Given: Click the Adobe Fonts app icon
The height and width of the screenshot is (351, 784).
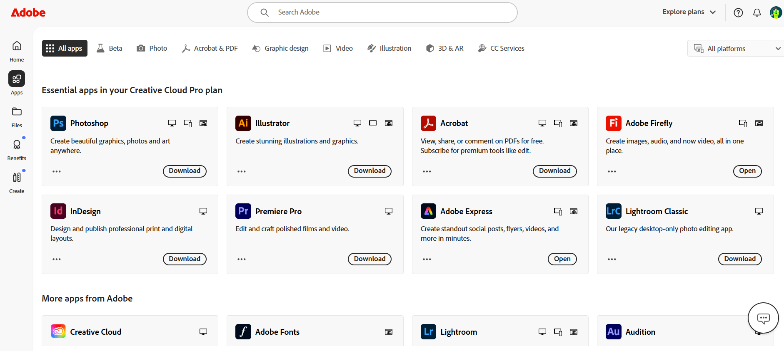Looking at the screenshot, I should click(x=243, y=331).
